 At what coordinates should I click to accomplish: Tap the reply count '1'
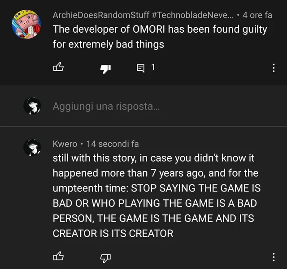point(153,67)
